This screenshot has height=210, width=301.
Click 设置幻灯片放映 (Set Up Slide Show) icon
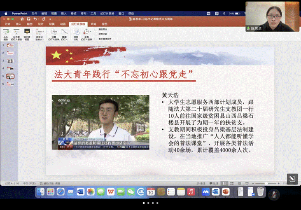[x=54, y=31]
